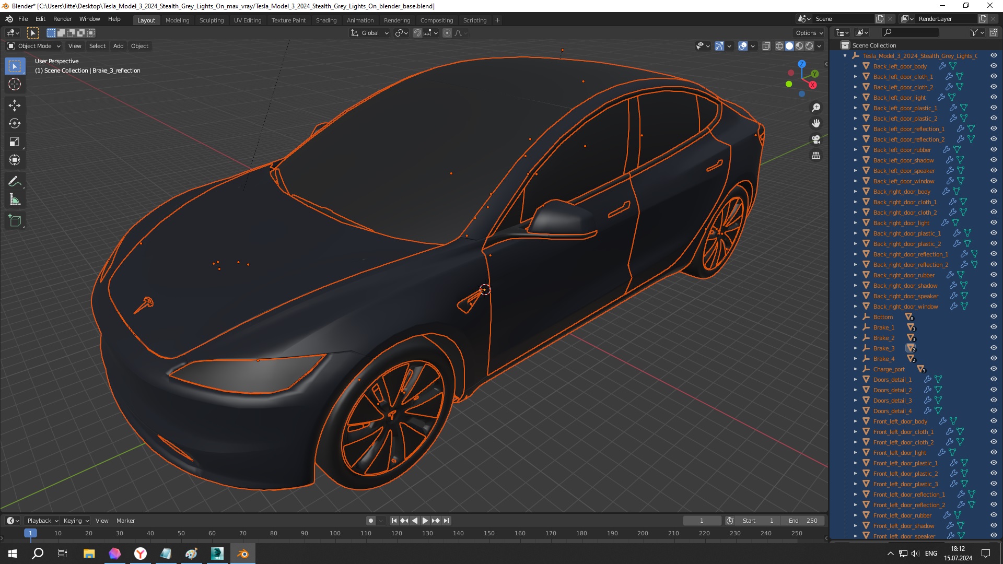1003x564 pixels.
Task: Open the viewport Object menu
Action: click(139, 46)
